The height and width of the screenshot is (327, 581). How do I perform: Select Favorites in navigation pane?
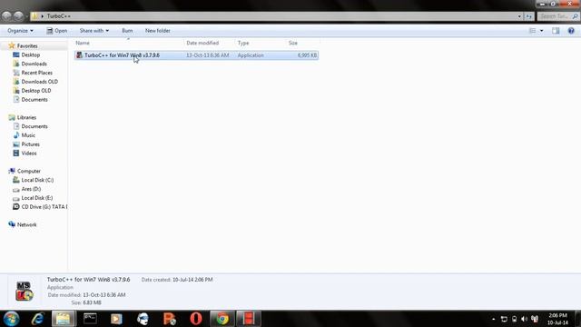pos(27,46)
